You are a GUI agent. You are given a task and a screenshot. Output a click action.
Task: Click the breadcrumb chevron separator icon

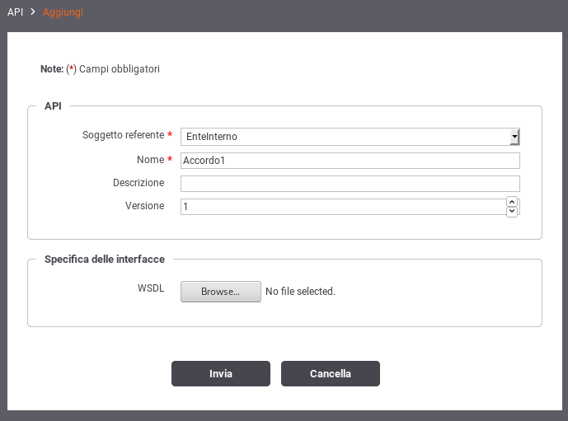coord(33,12)
